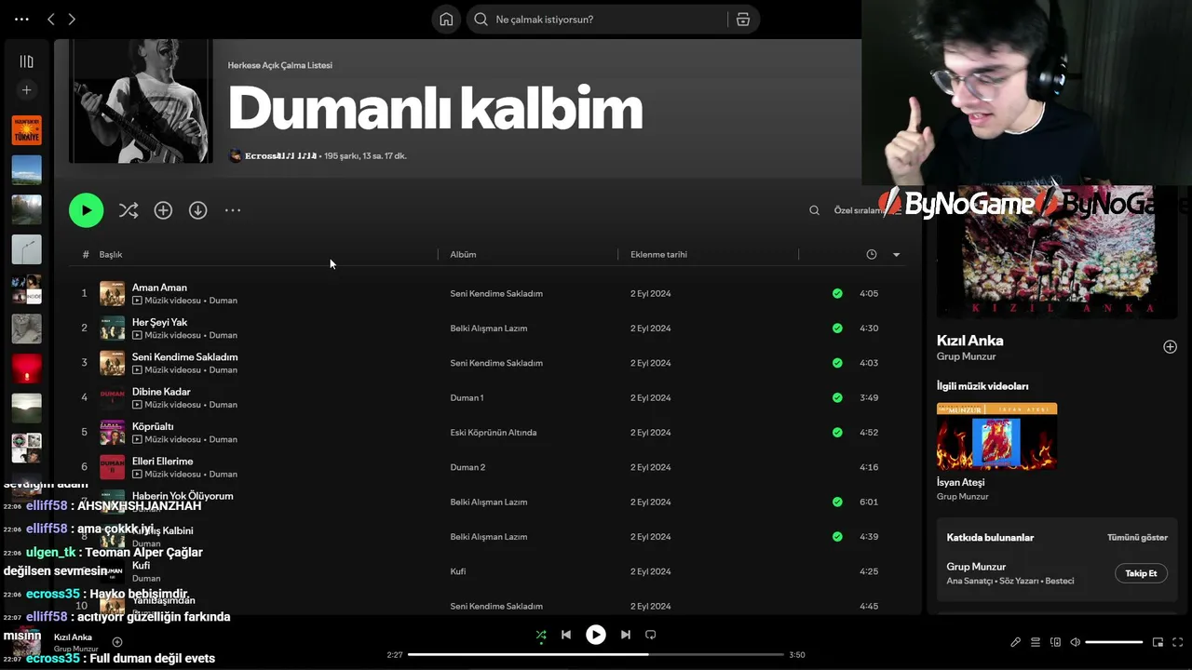
Task: Open the queue icon
Action: [1035, 642]
